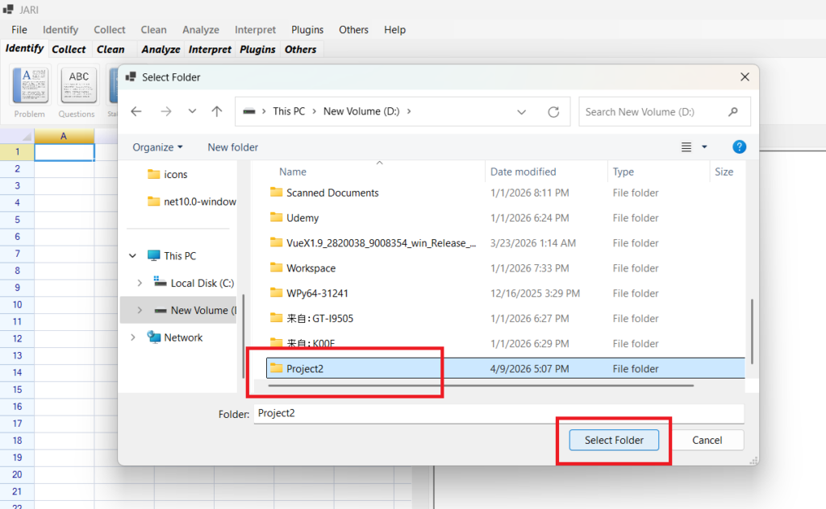Click the Workspace folder icon
Screen dimensions: 826x509
pyautogui.click(x=276, y=268)
